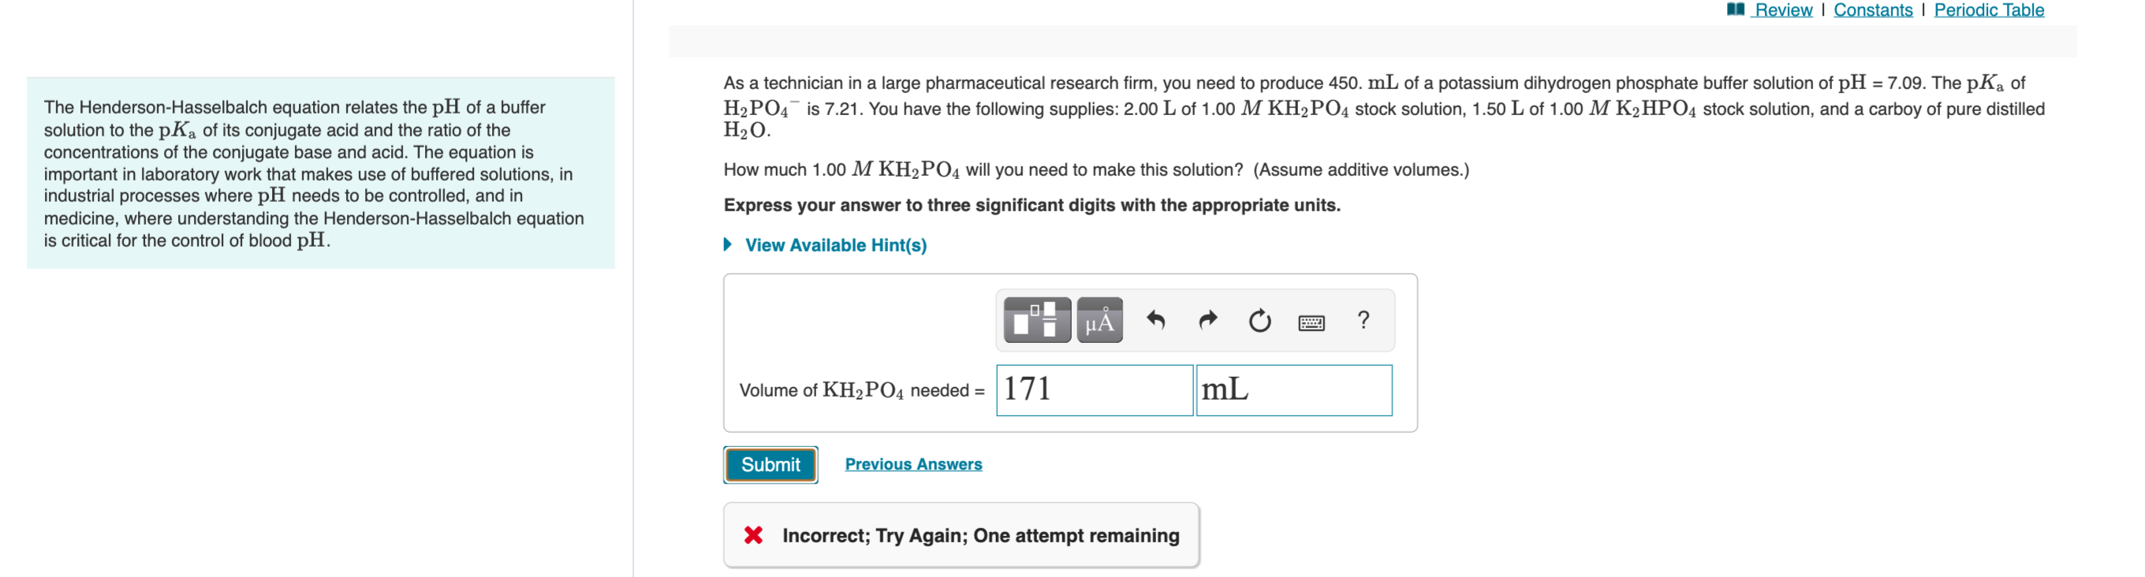Open the on-screen keyboard shortcuts icon
This screenshot has height=577, width=2145.
coord(1311,322)
